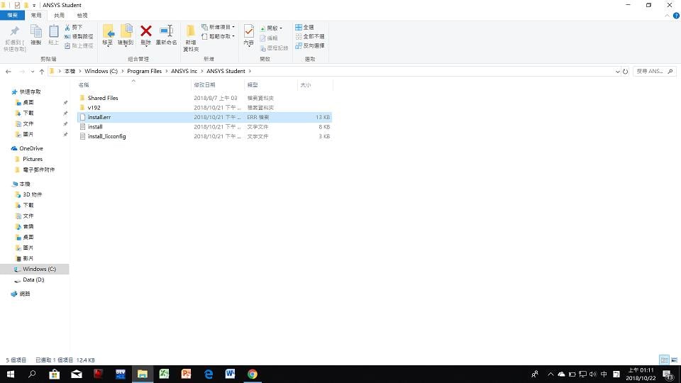Expand the chevron after ANSYS Student in the address bar
Screen dimensions: 681x383
tap(250, 71)
